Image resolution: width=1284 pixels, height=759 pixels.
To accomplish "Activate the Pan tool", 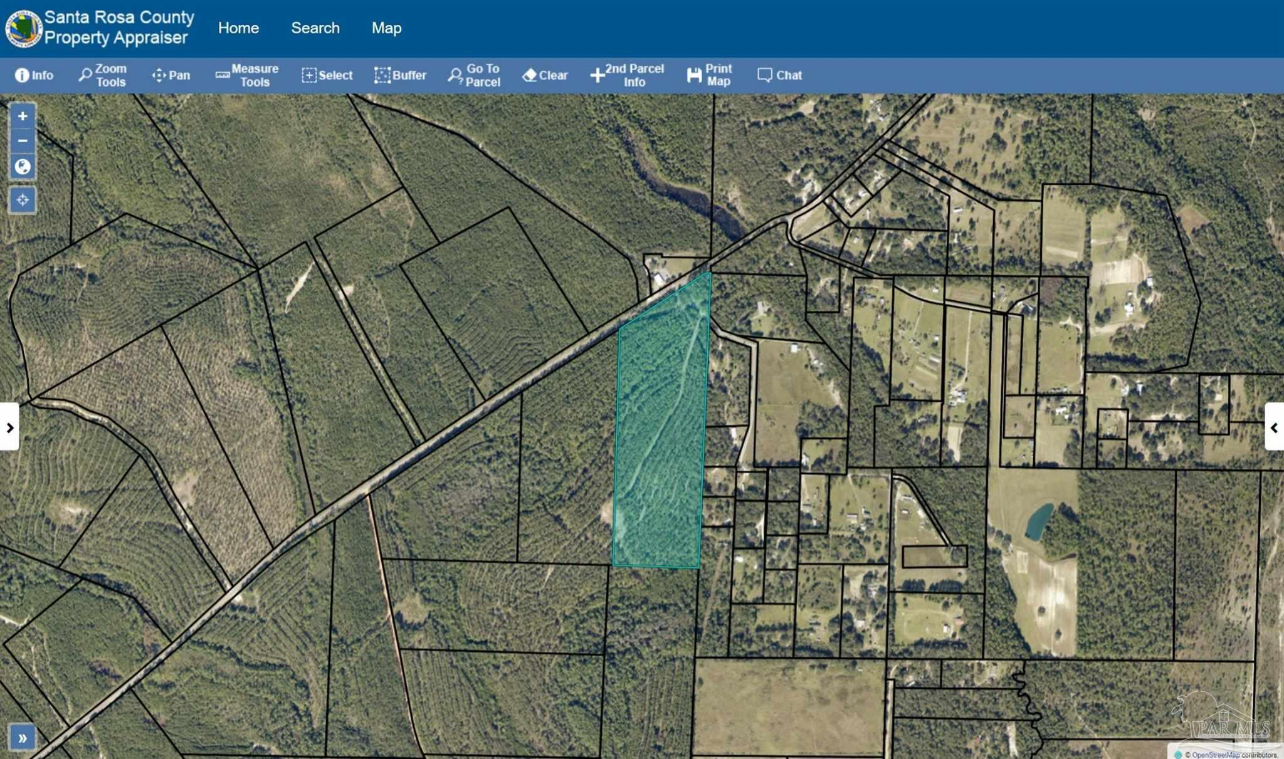I will pos(170,75).
